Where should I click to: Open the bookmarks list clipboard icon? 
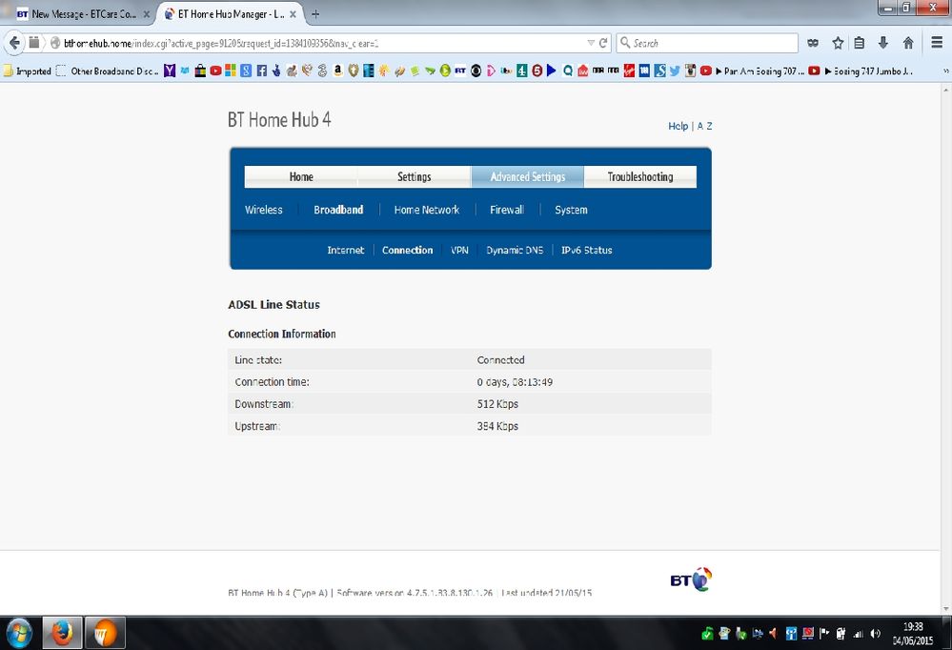pyautogui.click(x=860, y=43)
